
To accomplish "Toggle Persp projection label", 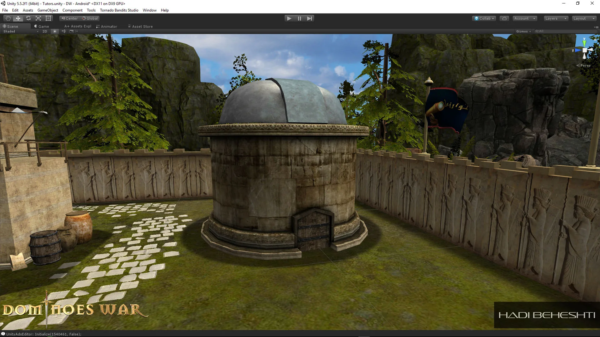I will pyautogui.click(x=583, y=66).
